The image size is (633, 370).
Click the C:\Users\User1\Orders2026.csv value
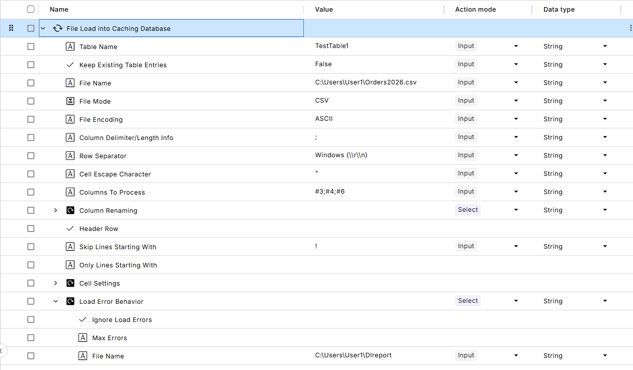coord(366,82)
